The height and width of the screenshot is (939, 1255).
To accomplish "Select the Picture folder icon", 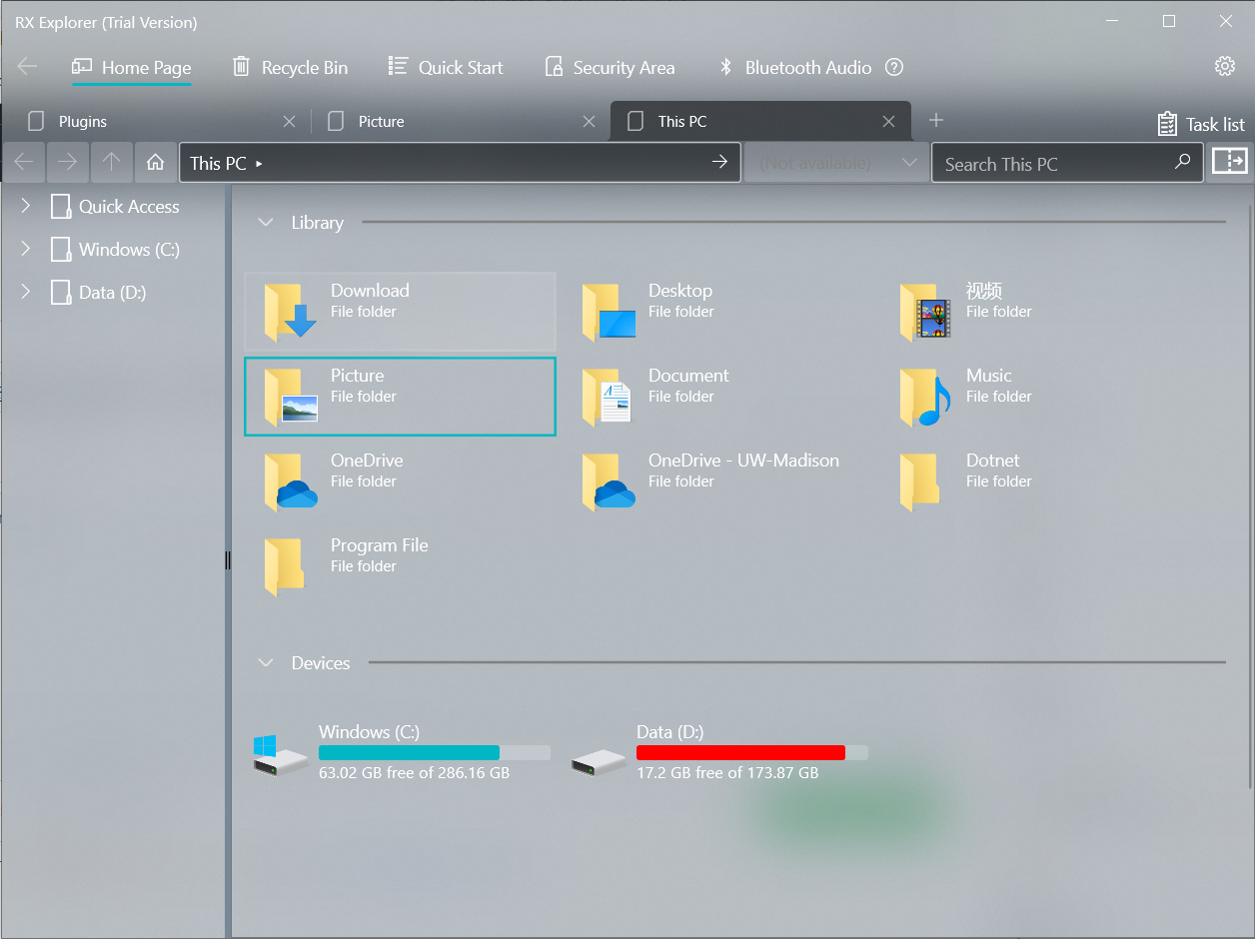I will click(x=290, y=396).
